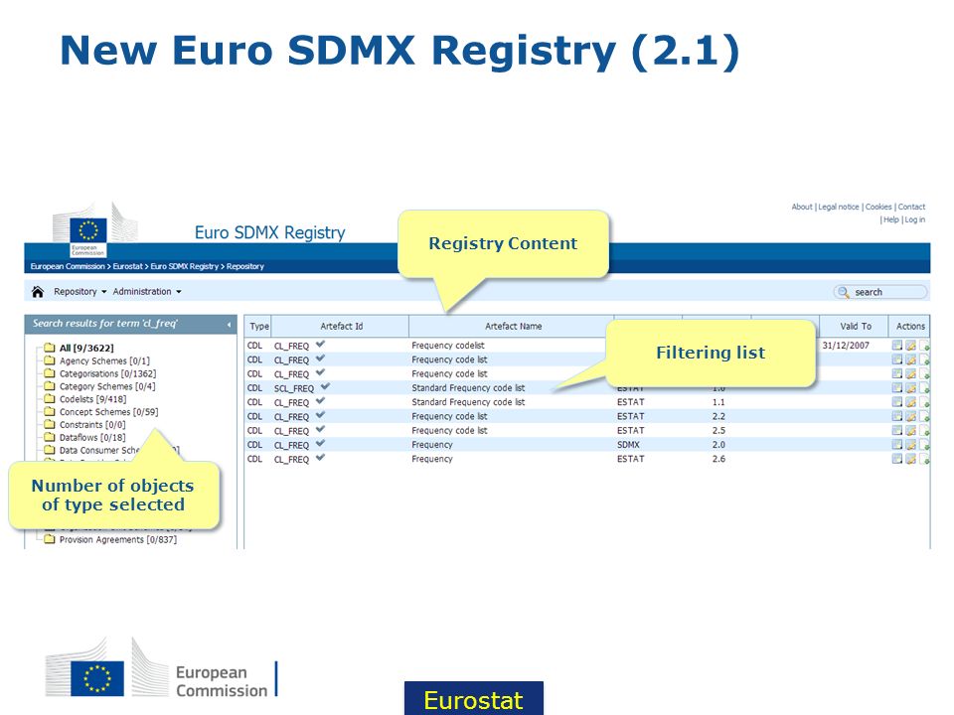Open the Repository dropdown menu

79,292
